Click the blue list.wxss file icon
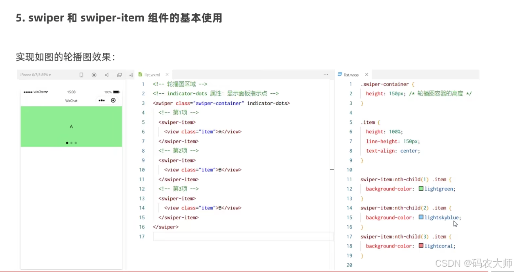This screenshot has height=272, width=514. point(340,74)
